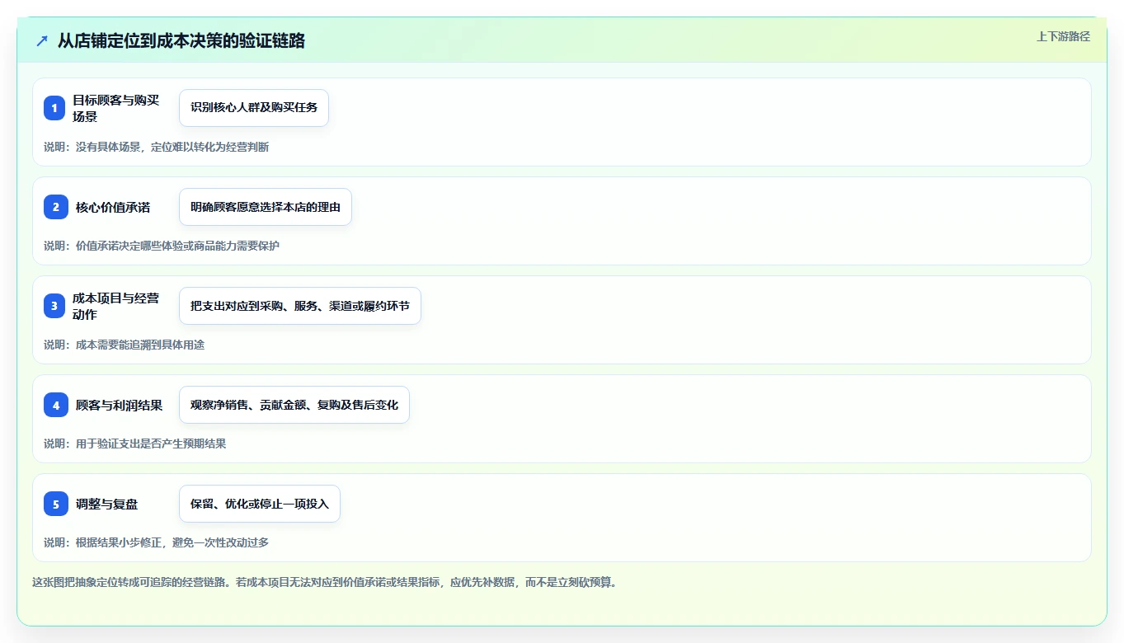Click the 成本项目与经营动作 step title
The height and width of the screenshot is (643, 1124).
[x=115, y=306]
